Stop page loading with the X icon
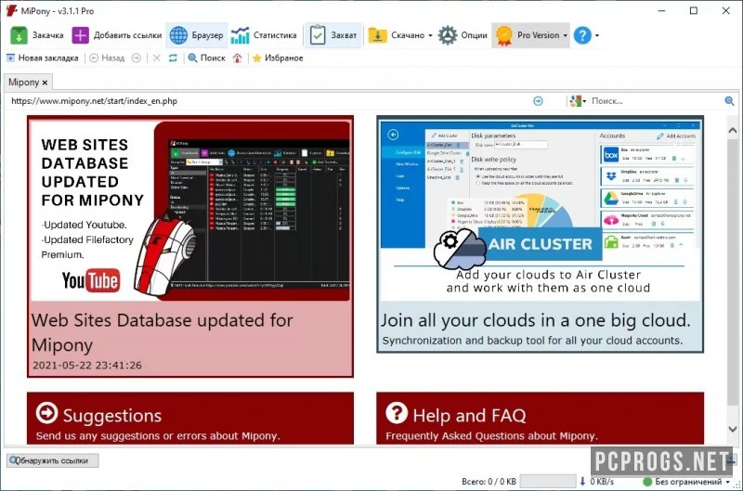The width and height of the screenshot is (743, 491). (156, 58)
